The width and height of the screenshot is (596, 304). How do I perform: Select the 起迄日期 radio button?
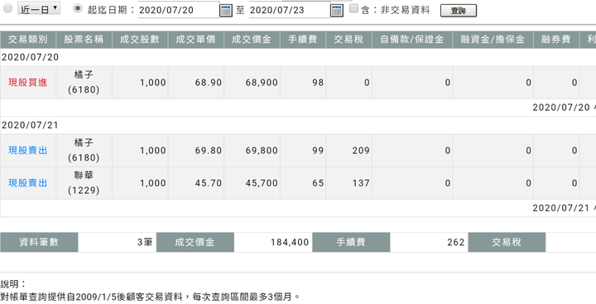78,8
